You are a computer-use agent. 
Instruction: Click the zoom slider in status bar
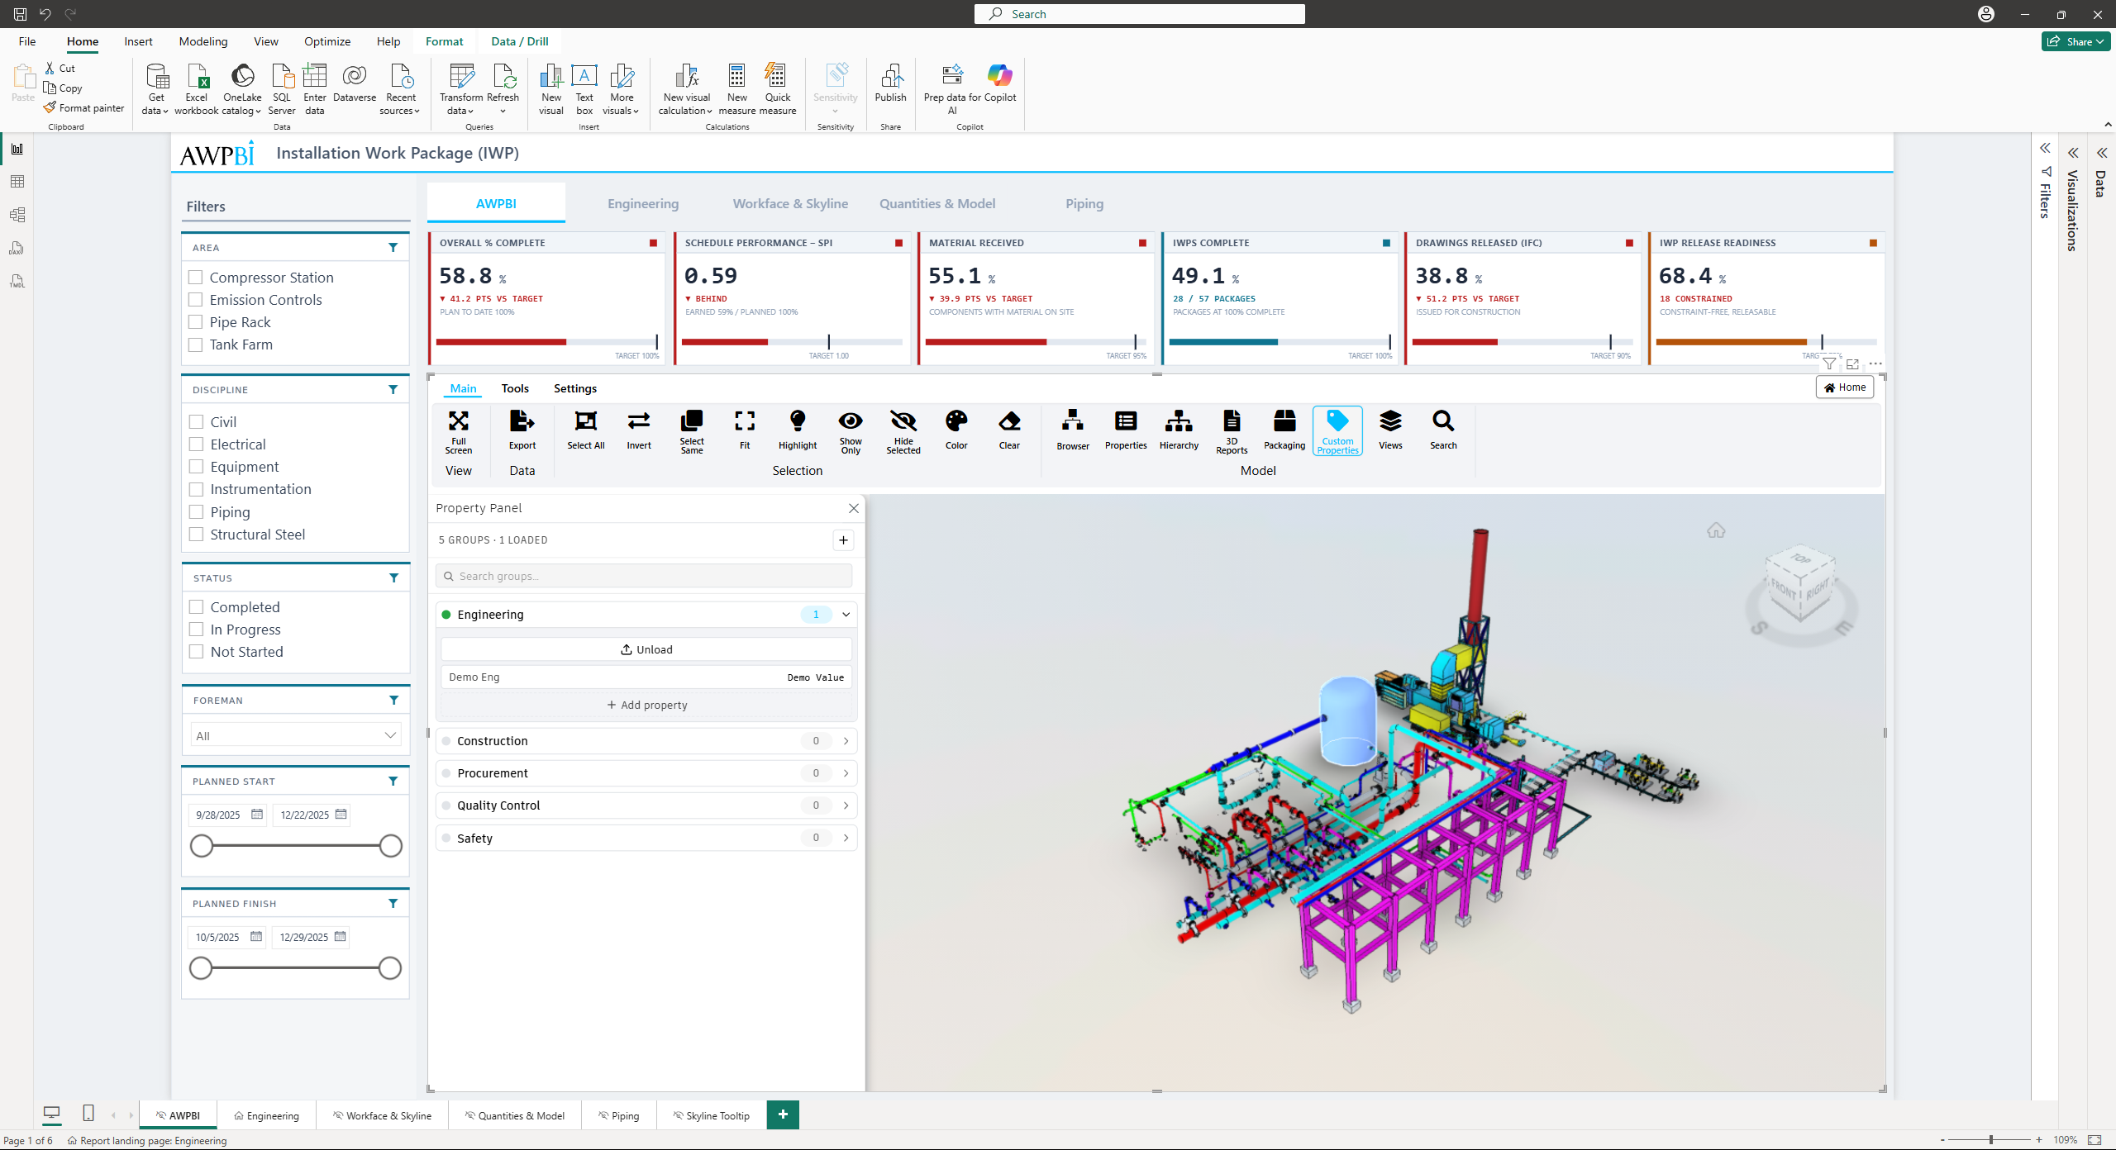click(1990, 1140)
